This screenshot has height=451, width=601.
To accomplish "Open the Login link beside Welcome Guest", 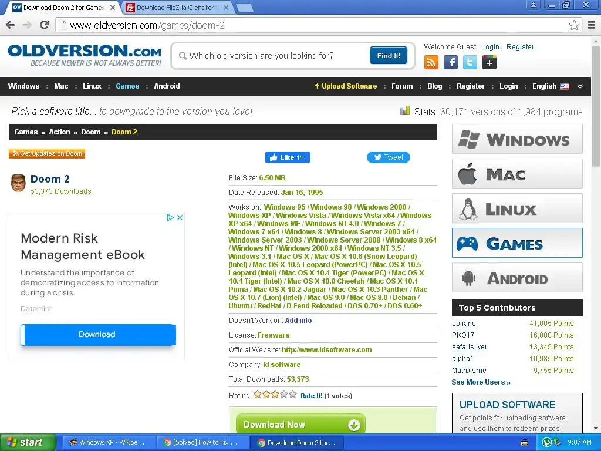I will click(490, 47).
